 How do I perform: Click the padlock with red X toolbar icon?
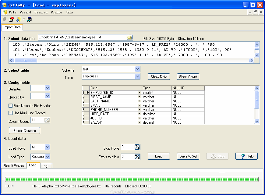pos(12,19)
